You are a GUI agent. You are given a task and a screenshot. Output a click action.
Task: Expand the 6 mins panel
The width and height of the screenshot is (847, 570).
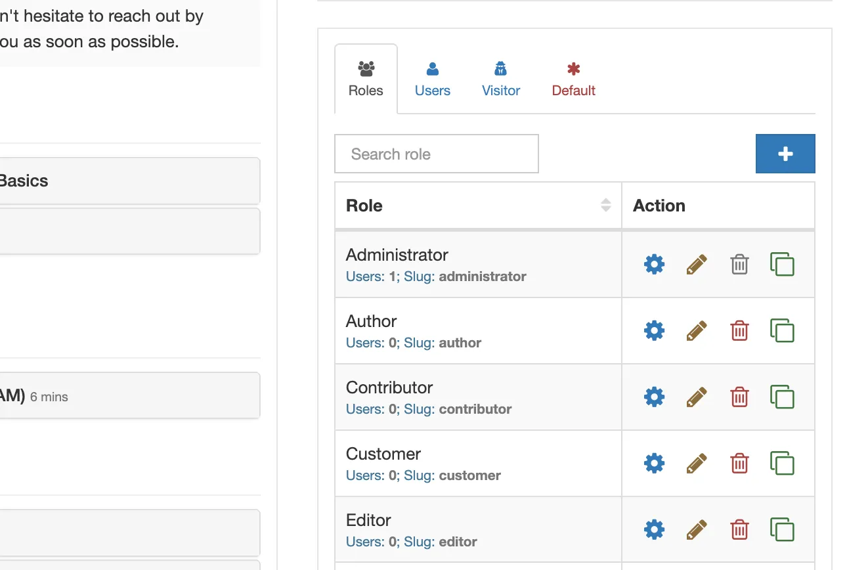click(x=130, y=395)
